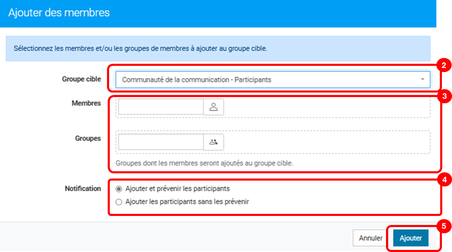The image size is (452, 252).
Task: Click the "Ajouter des membres" dialog title
Action: (59, 13)
